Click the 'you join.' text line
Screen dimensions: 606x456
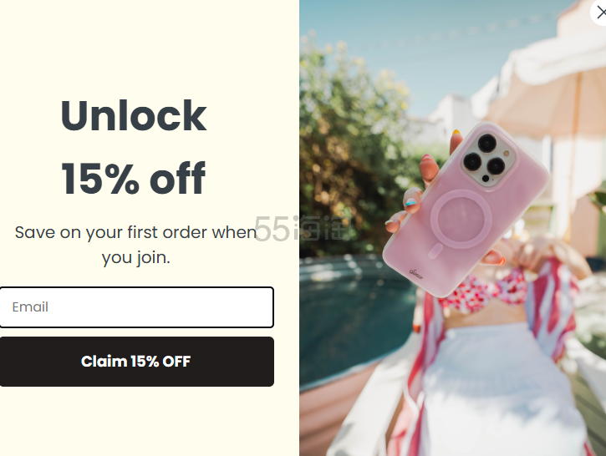(x=136, y=257)
